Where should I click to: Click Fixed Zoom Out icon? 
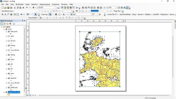point(18,14)
